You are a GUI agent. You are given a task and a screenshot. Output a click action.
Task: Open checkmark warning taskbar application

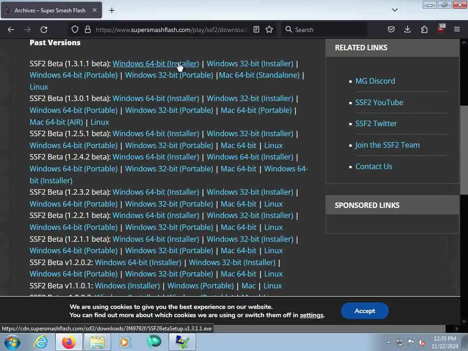coord(182,342)
